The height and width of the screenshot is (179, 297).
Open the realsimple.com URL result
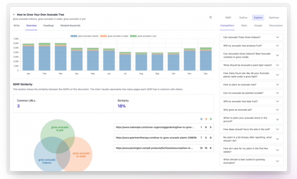click(155, 127)
